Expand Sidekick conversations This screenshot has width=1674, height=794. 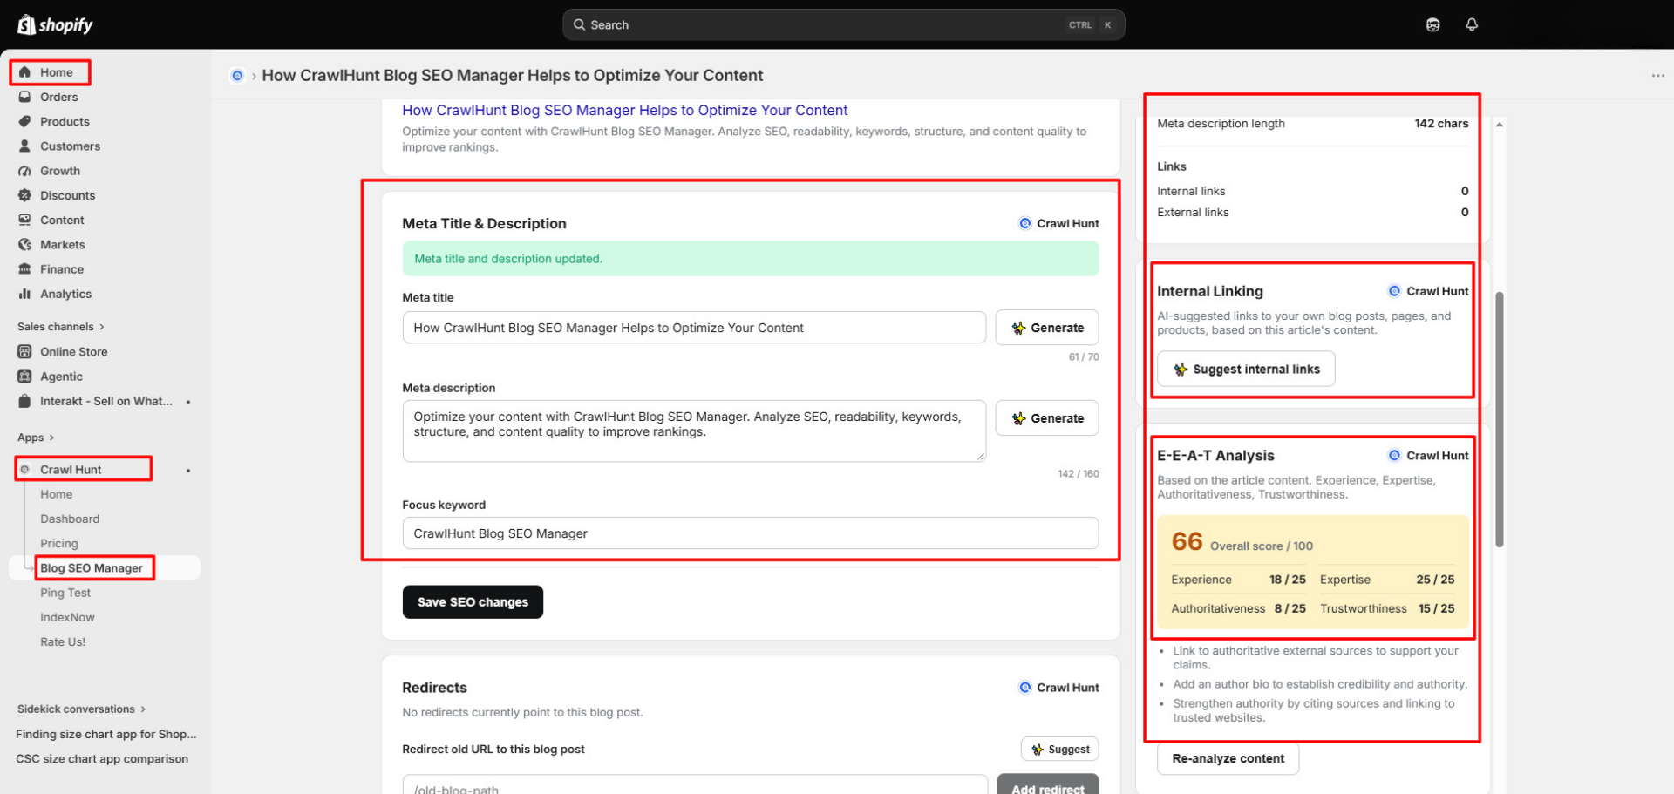tap(82, 709)
